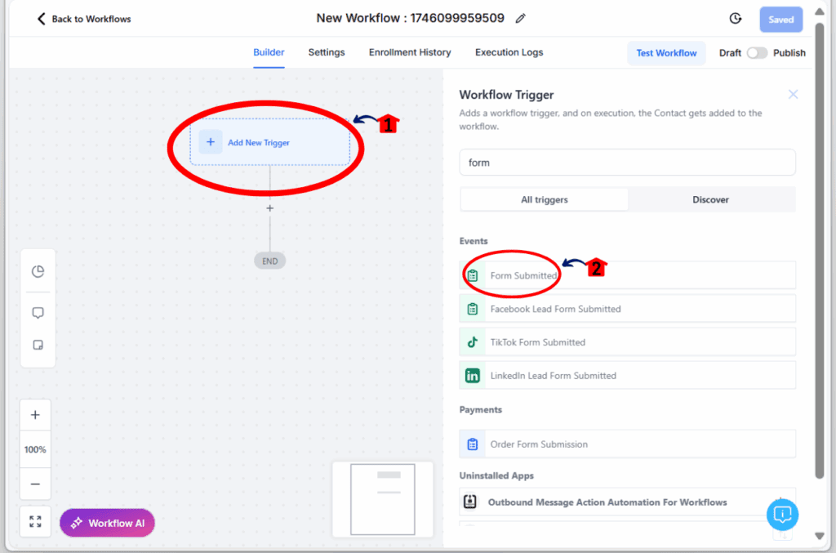Click the canvas minimap thumbnail
This screenshot has width=836, height=553.
[383, 499]
